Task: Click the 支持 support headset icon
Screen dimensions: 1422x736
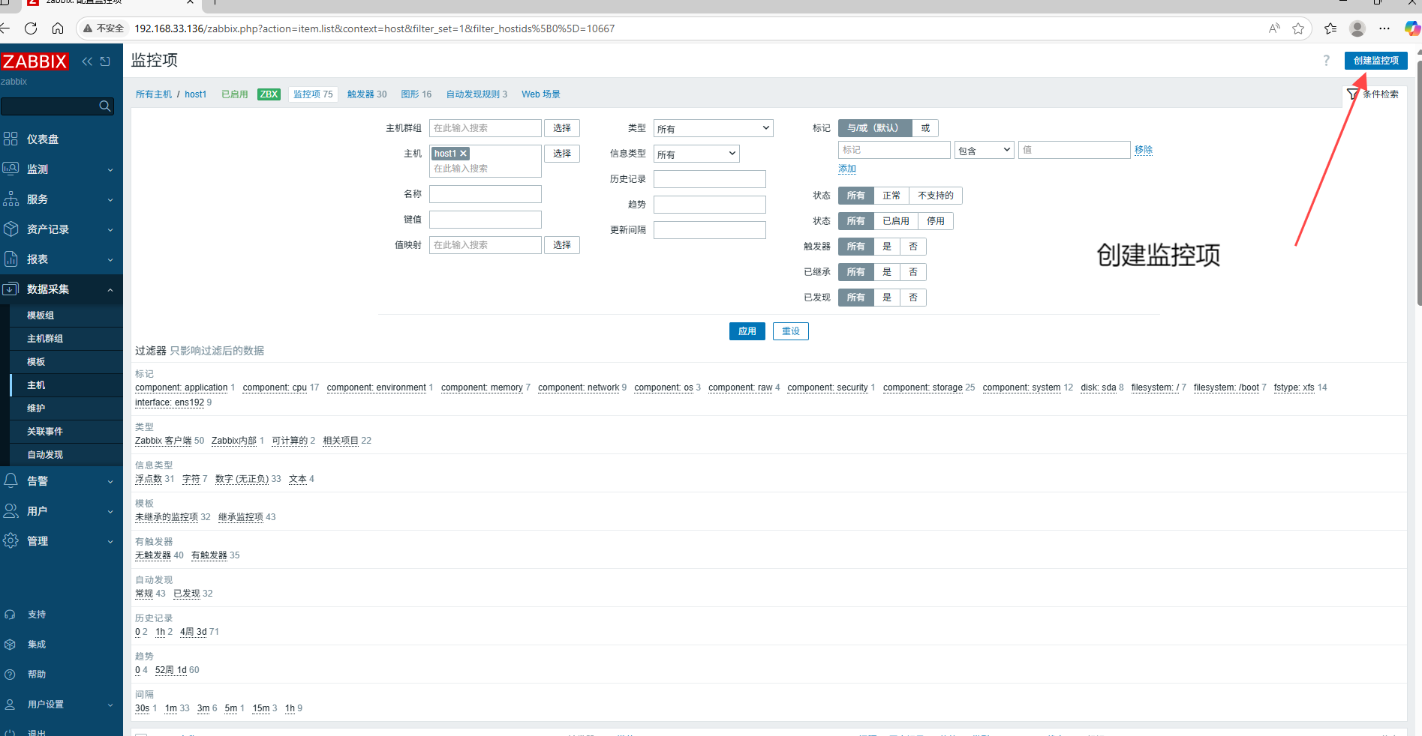Action: click(x=10, y=615)
